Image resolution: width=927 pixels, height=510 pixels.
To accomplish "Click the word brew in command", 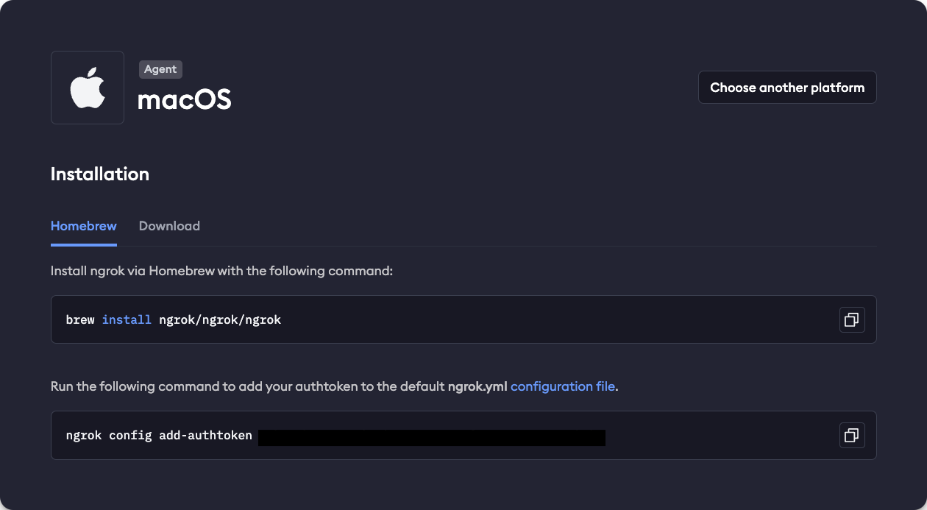I will (x=80, y=320).
